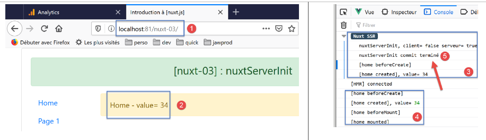
Task: Click the Page 1 navigation link
Action: pyautogui.click(x=49, y=121)
